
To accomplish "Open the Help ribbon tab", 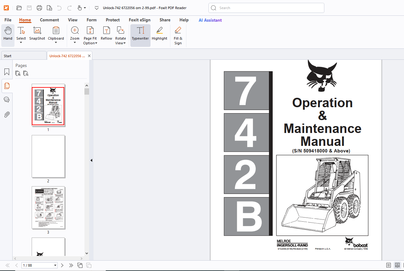I will click(184, 20).
